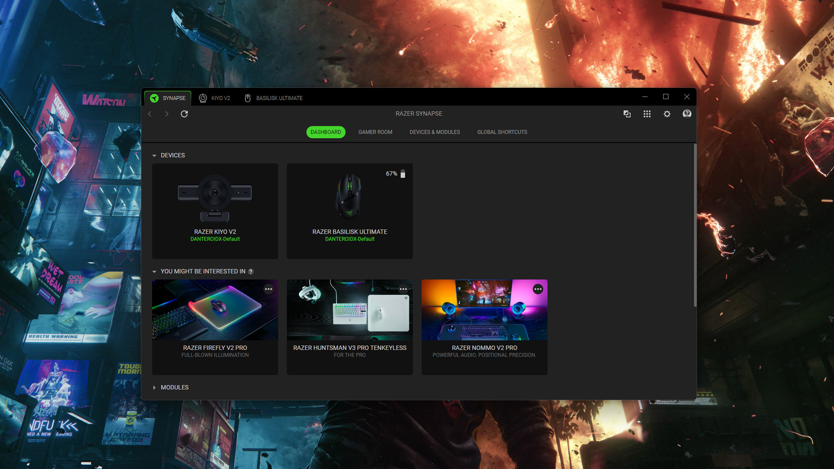Image resolution: width=834 pixels, height=469 pixels.
Task: Click help icon beside You Might Be Interested In
Action: pos(251,272)
